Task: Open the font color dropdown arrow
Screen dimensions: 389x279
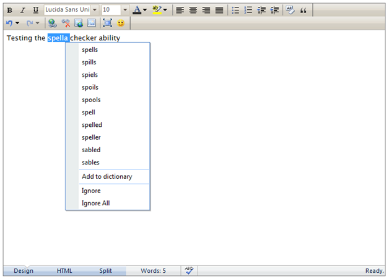Action: point(145,10)
